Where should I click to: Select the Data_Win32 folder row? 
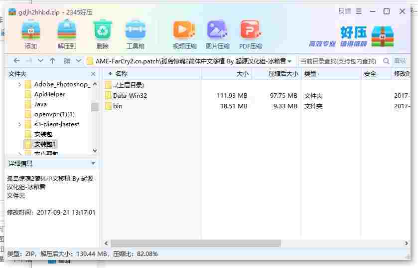point(257,95)
